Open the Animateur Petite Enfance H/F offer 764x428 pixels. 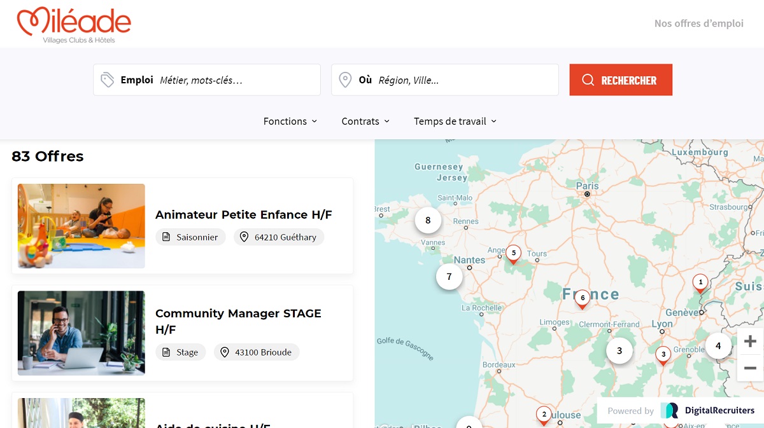[243, 215]
